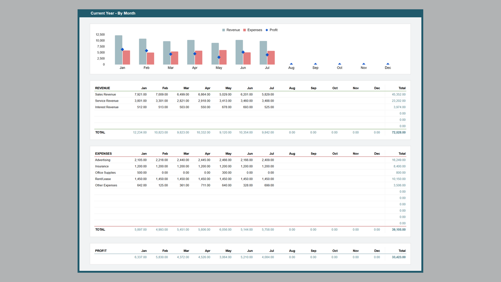Select Sales Revenue Apr value 6,864.00

coord(204,94)
